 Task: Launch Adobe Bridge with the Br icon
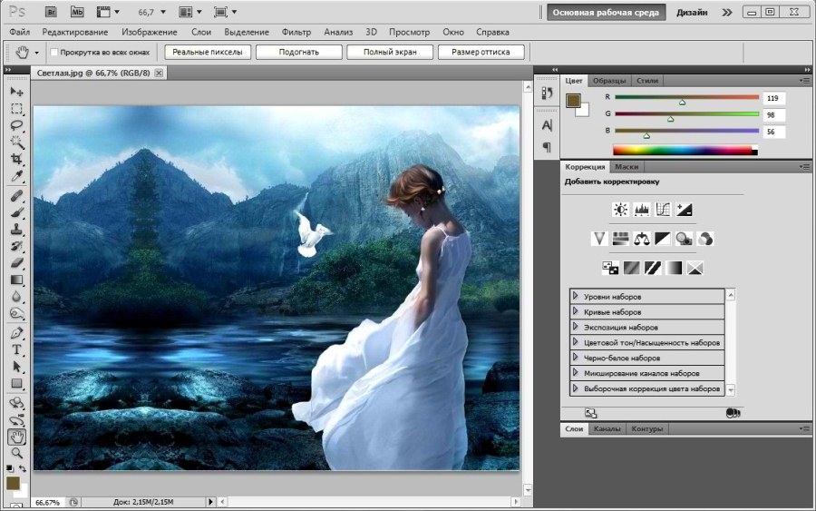pos(52,12)
